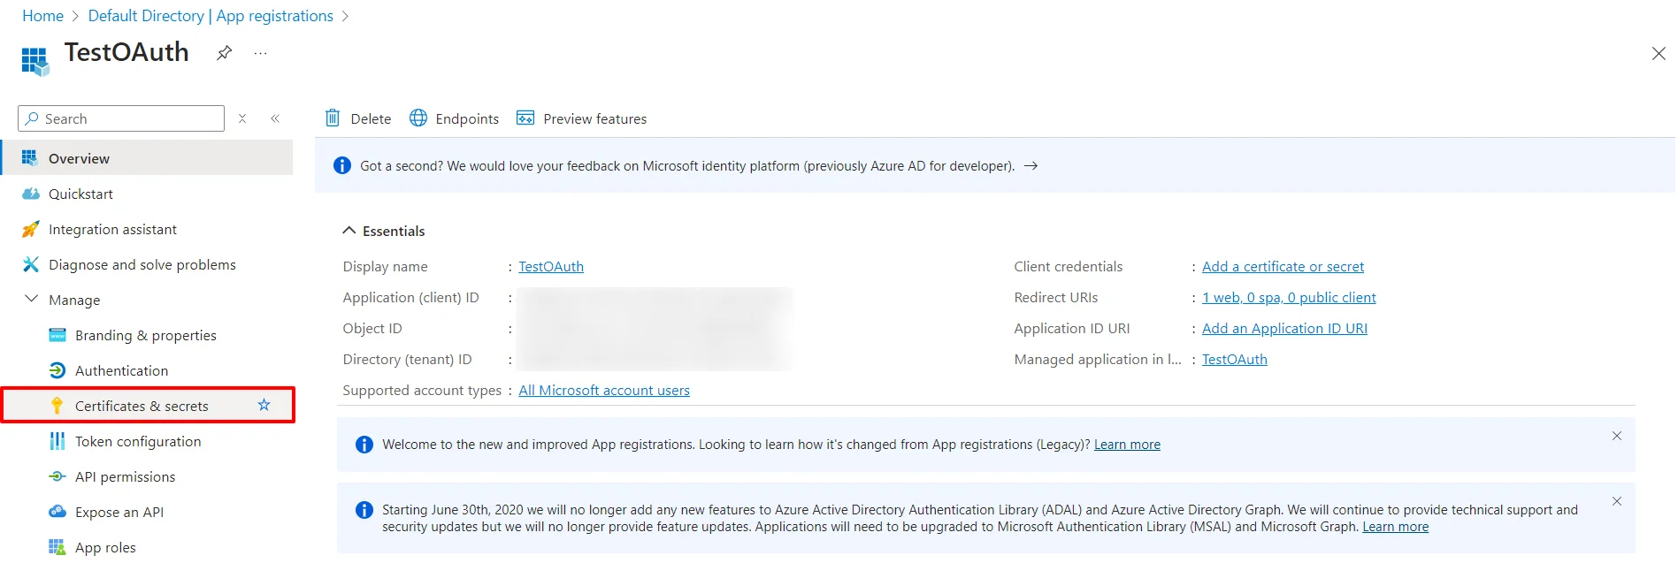Viewport: 1678px width, 563px height.
Task: Open App roles
Action: coord(105,547)
